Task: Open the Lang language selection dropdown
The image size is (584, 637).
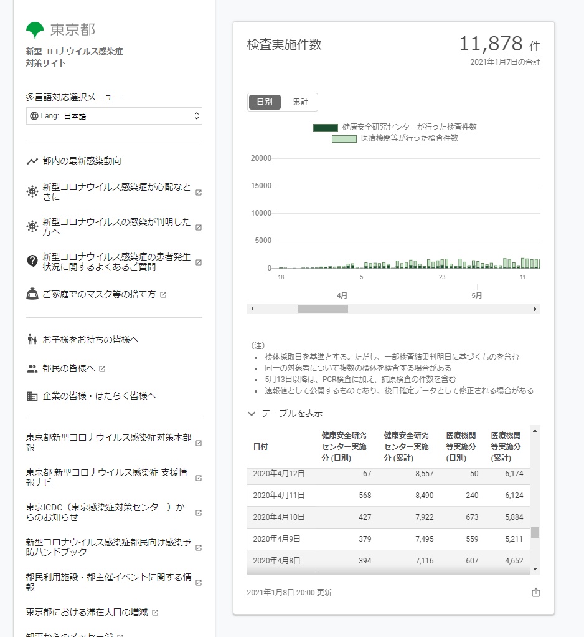Action: point(114,116)
